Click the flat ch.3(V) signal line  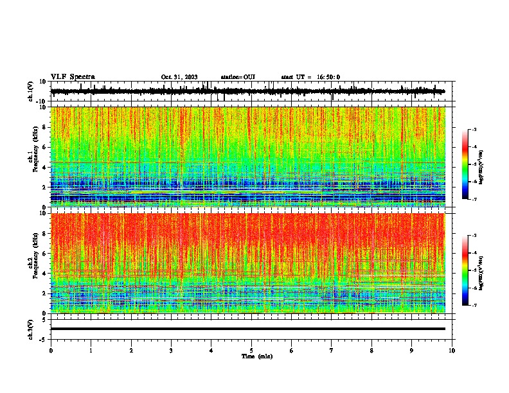point(248,329)
